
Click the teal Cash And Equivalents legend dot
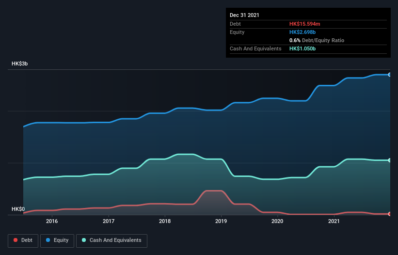tap(84, 240)
